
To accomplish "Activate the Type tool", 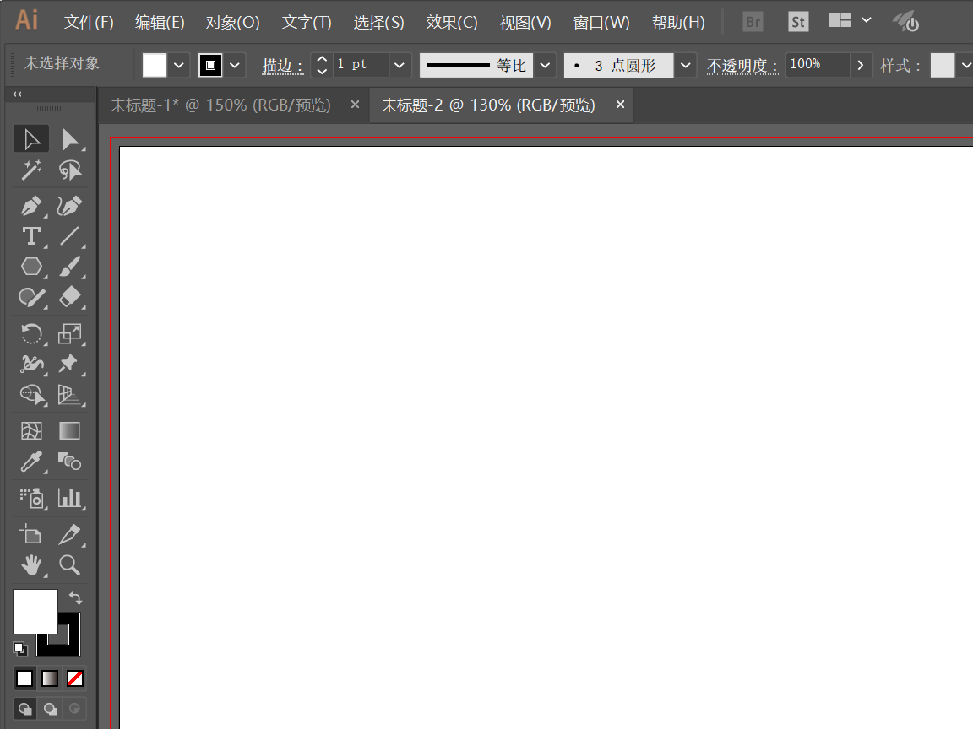I will [31, 236].
